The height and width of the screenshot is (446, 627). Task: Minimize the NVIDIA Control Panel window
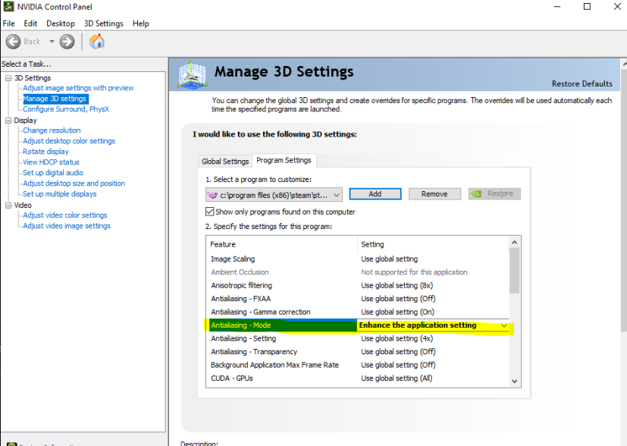557,6
